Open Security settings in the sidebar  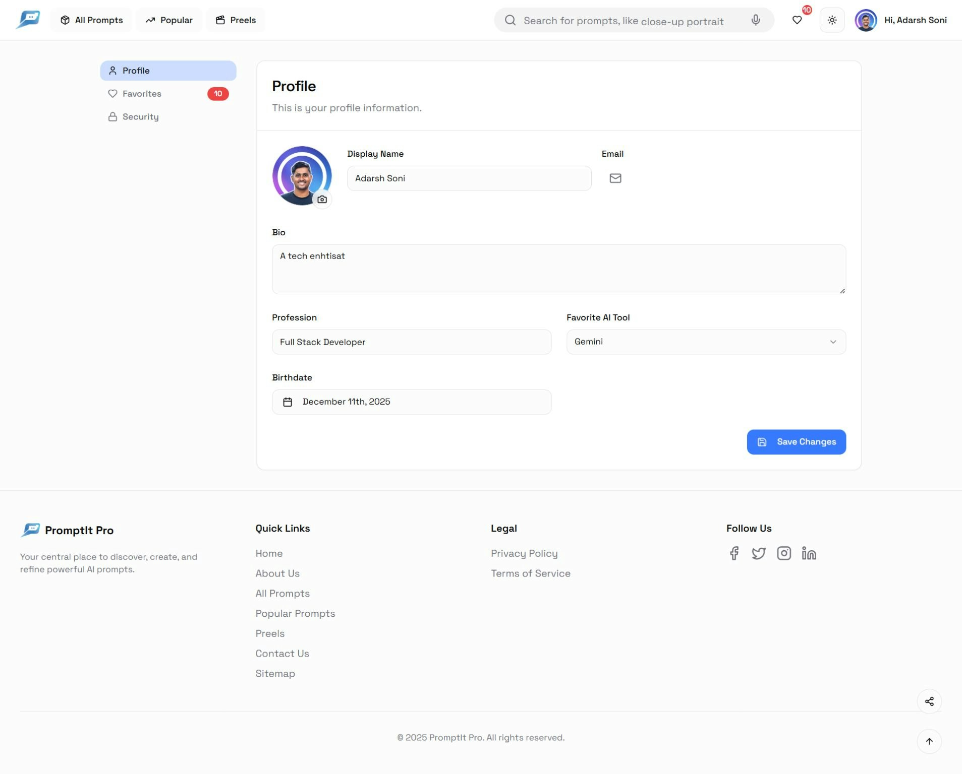[x=168, y=117]
